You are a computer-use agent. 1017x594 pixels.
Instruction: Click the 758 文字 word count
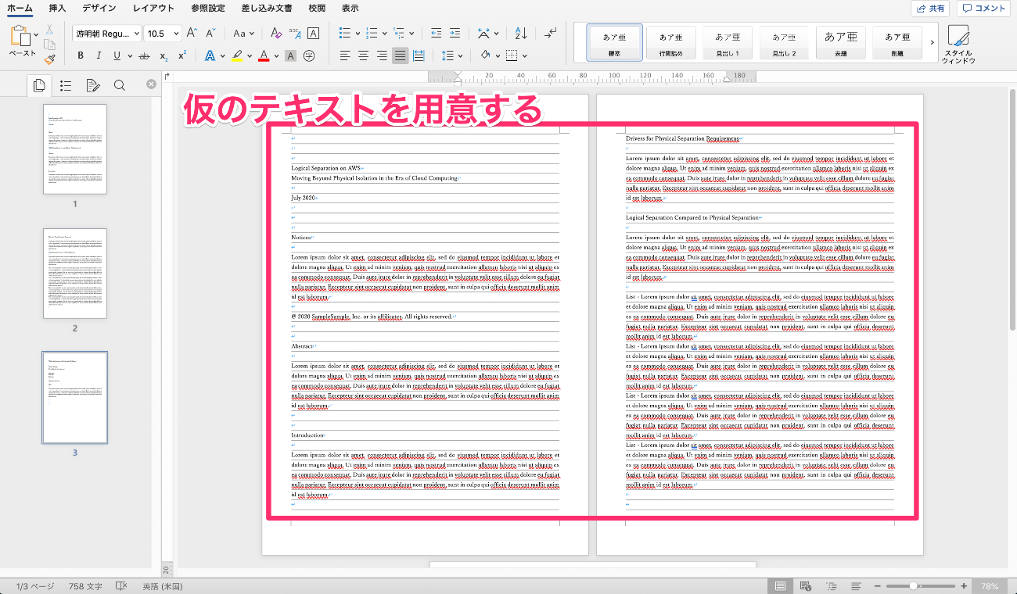(x=84, y=586)
